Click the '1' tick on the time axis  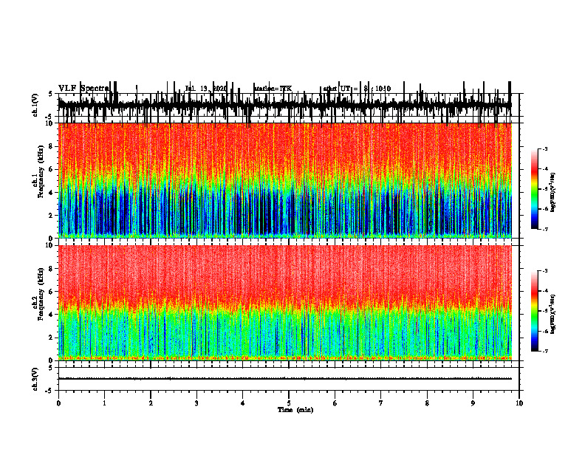(104, 403)
